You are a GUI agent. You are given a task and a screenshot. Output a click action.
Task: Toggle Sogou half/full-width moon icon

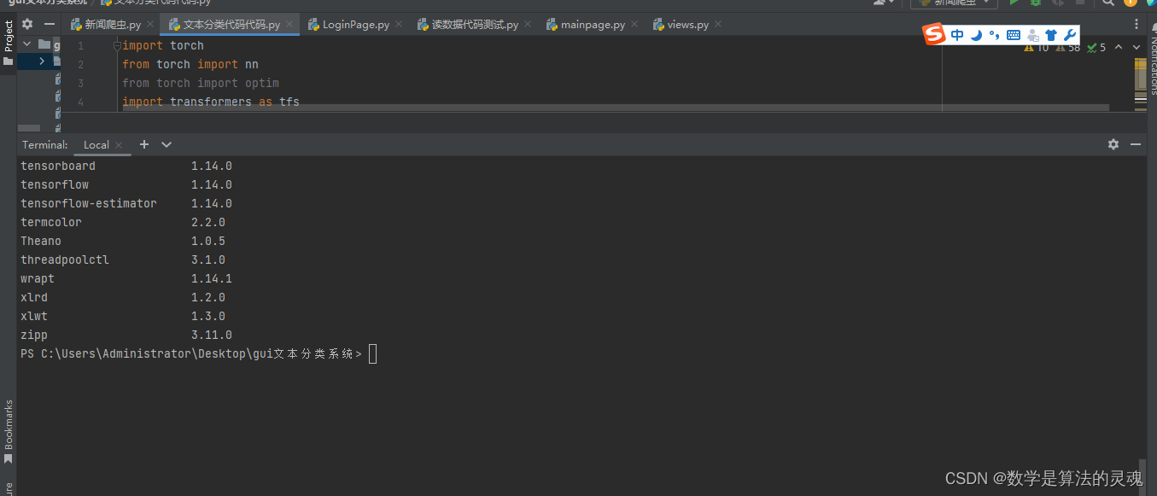coord(976,35)
